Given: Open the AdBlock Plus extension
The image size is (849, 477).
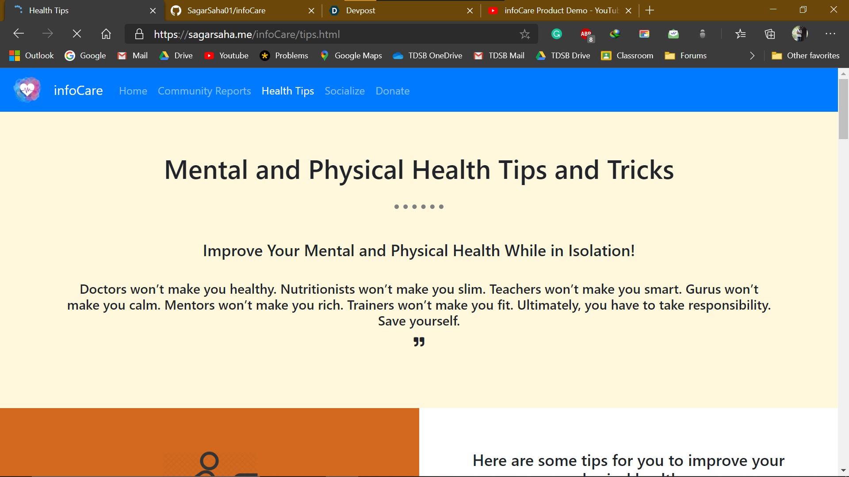Looking at the screenshot, I should coord(586,34).
